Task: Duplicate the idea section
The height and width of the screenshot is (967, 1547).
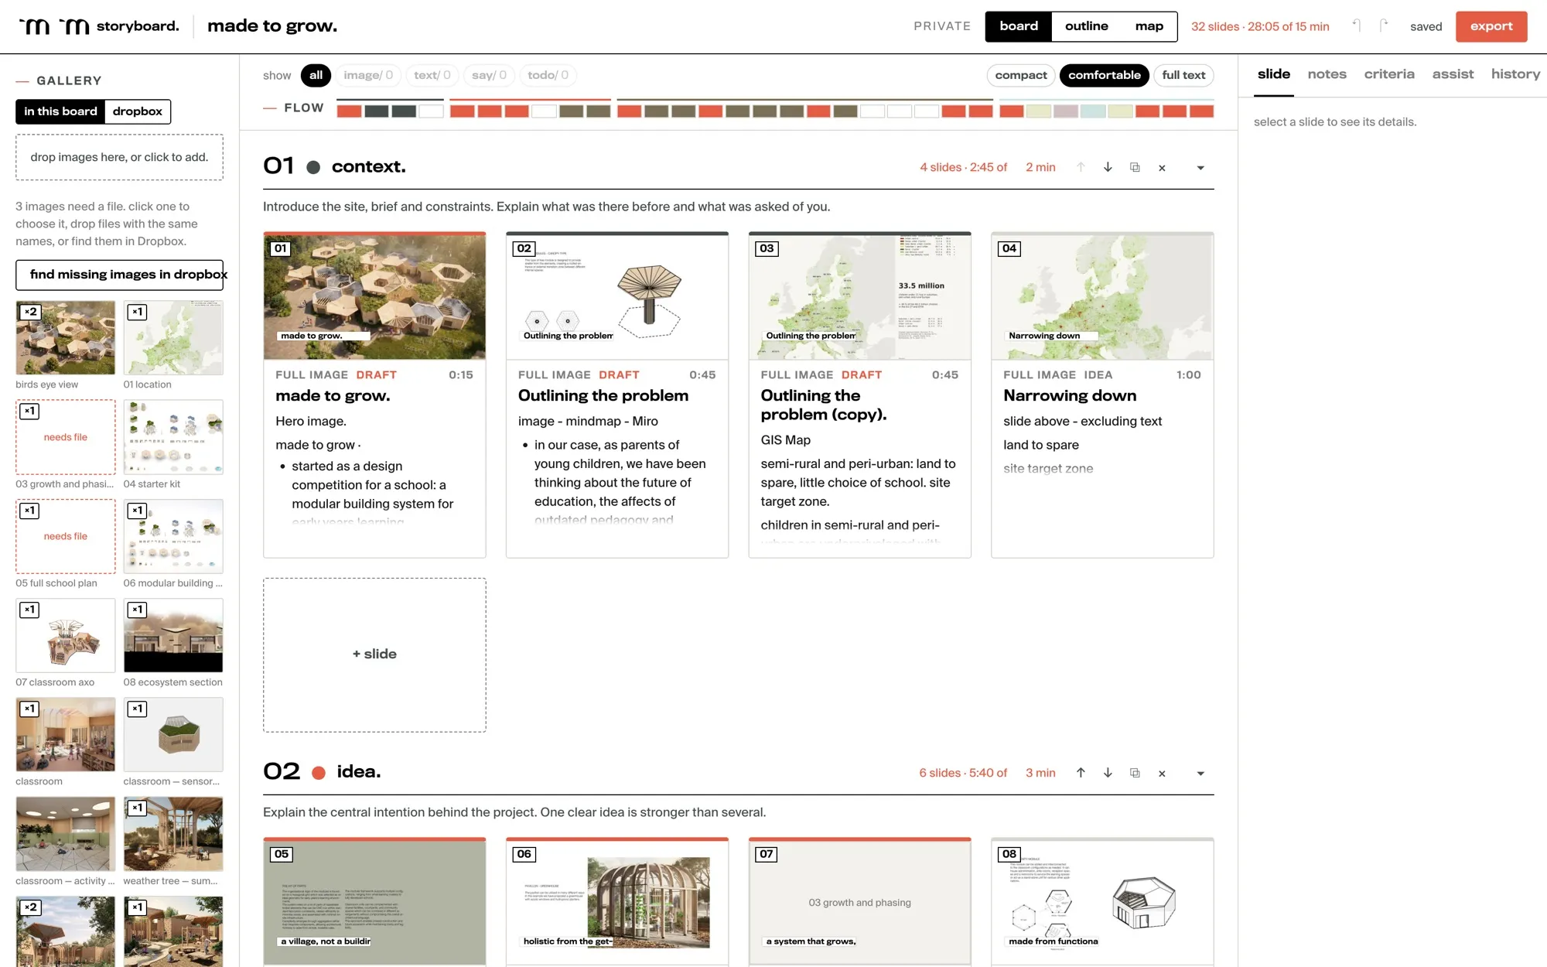Action: click(x=1135, y=773)
